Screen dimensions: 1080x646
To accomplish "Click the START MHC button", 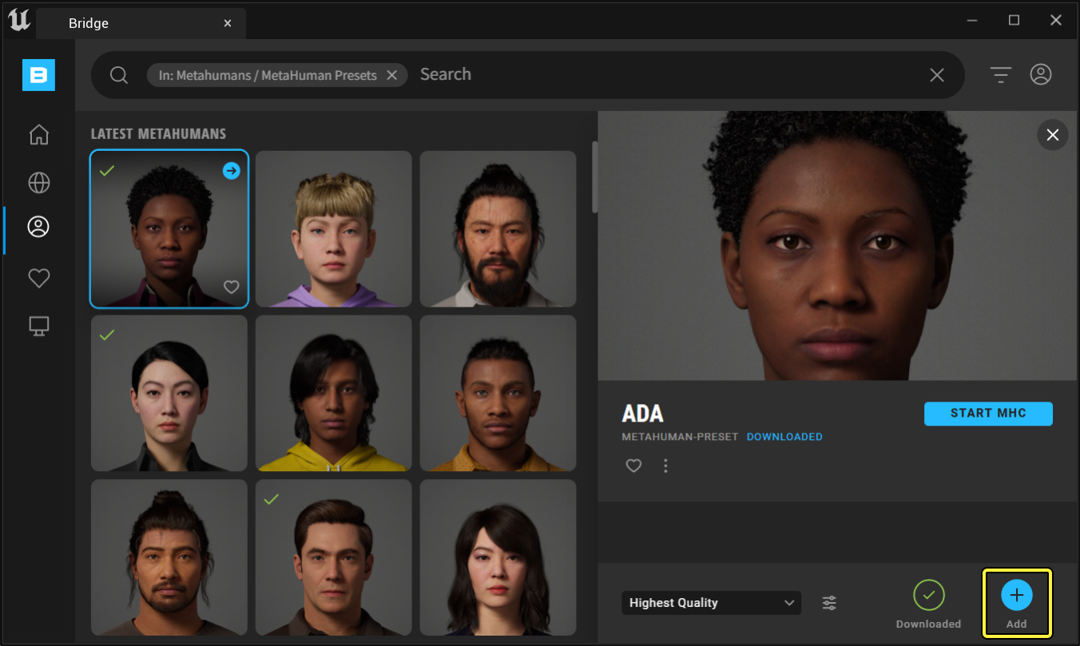I will pyautogui.click(x=988, y=414).
